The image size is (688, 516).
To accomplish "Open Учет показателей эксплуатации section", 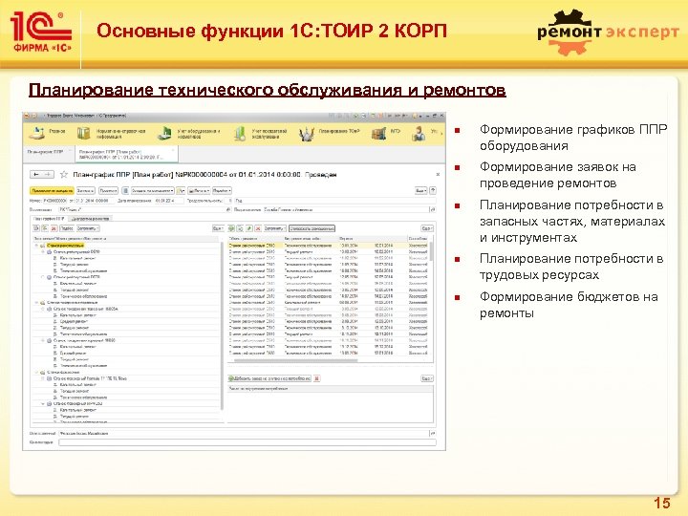I will pyautogui.click(x=262, y=134).
